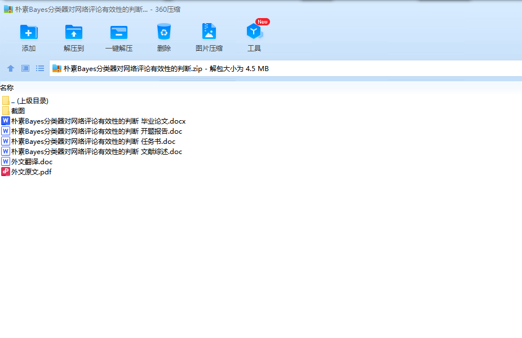Select the 外文翻译.doc file
Viewport: 522px width, 338px height.
coord(32,162)
